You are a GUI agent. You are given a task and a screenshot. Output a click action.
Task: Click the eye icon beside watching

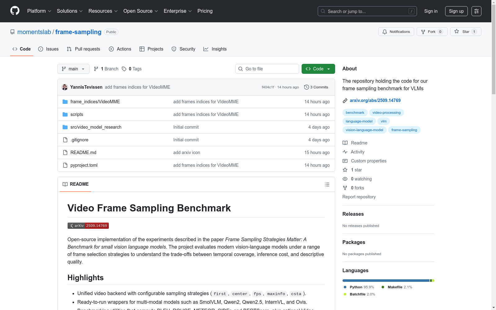point(345,179)
